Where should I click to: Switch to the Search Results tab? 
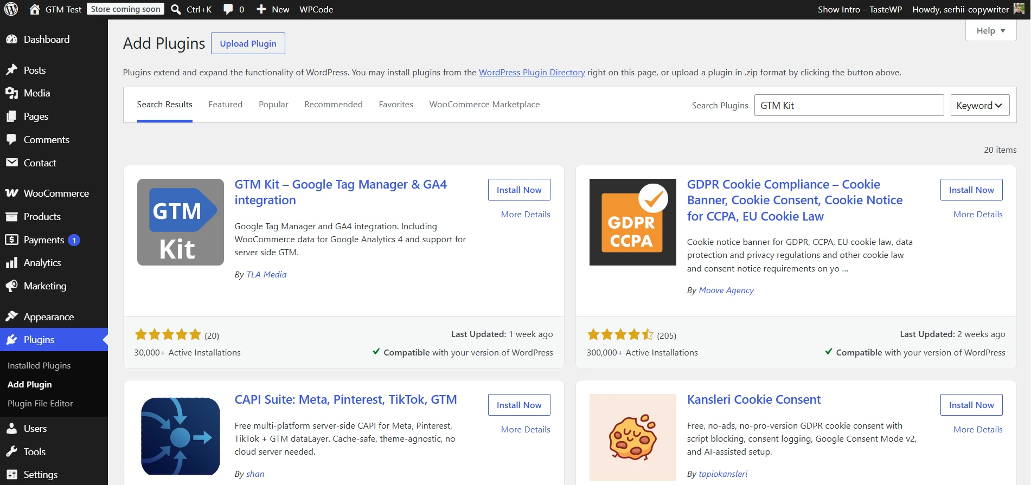[x=164, y=105]
